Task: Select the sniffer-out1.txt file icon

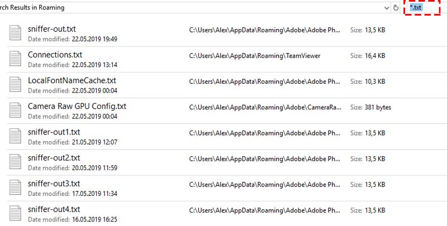Action: [15, 136]
